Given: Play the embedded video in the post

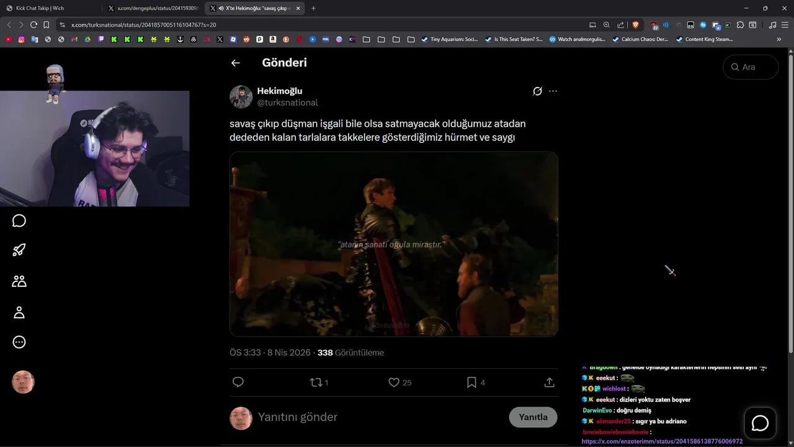Looking at the screenshot, I should click(x=394, y=244).
